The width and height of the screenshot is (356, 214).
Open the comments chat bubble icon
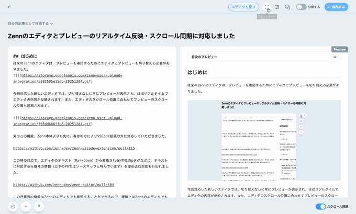tap(287, 7)
